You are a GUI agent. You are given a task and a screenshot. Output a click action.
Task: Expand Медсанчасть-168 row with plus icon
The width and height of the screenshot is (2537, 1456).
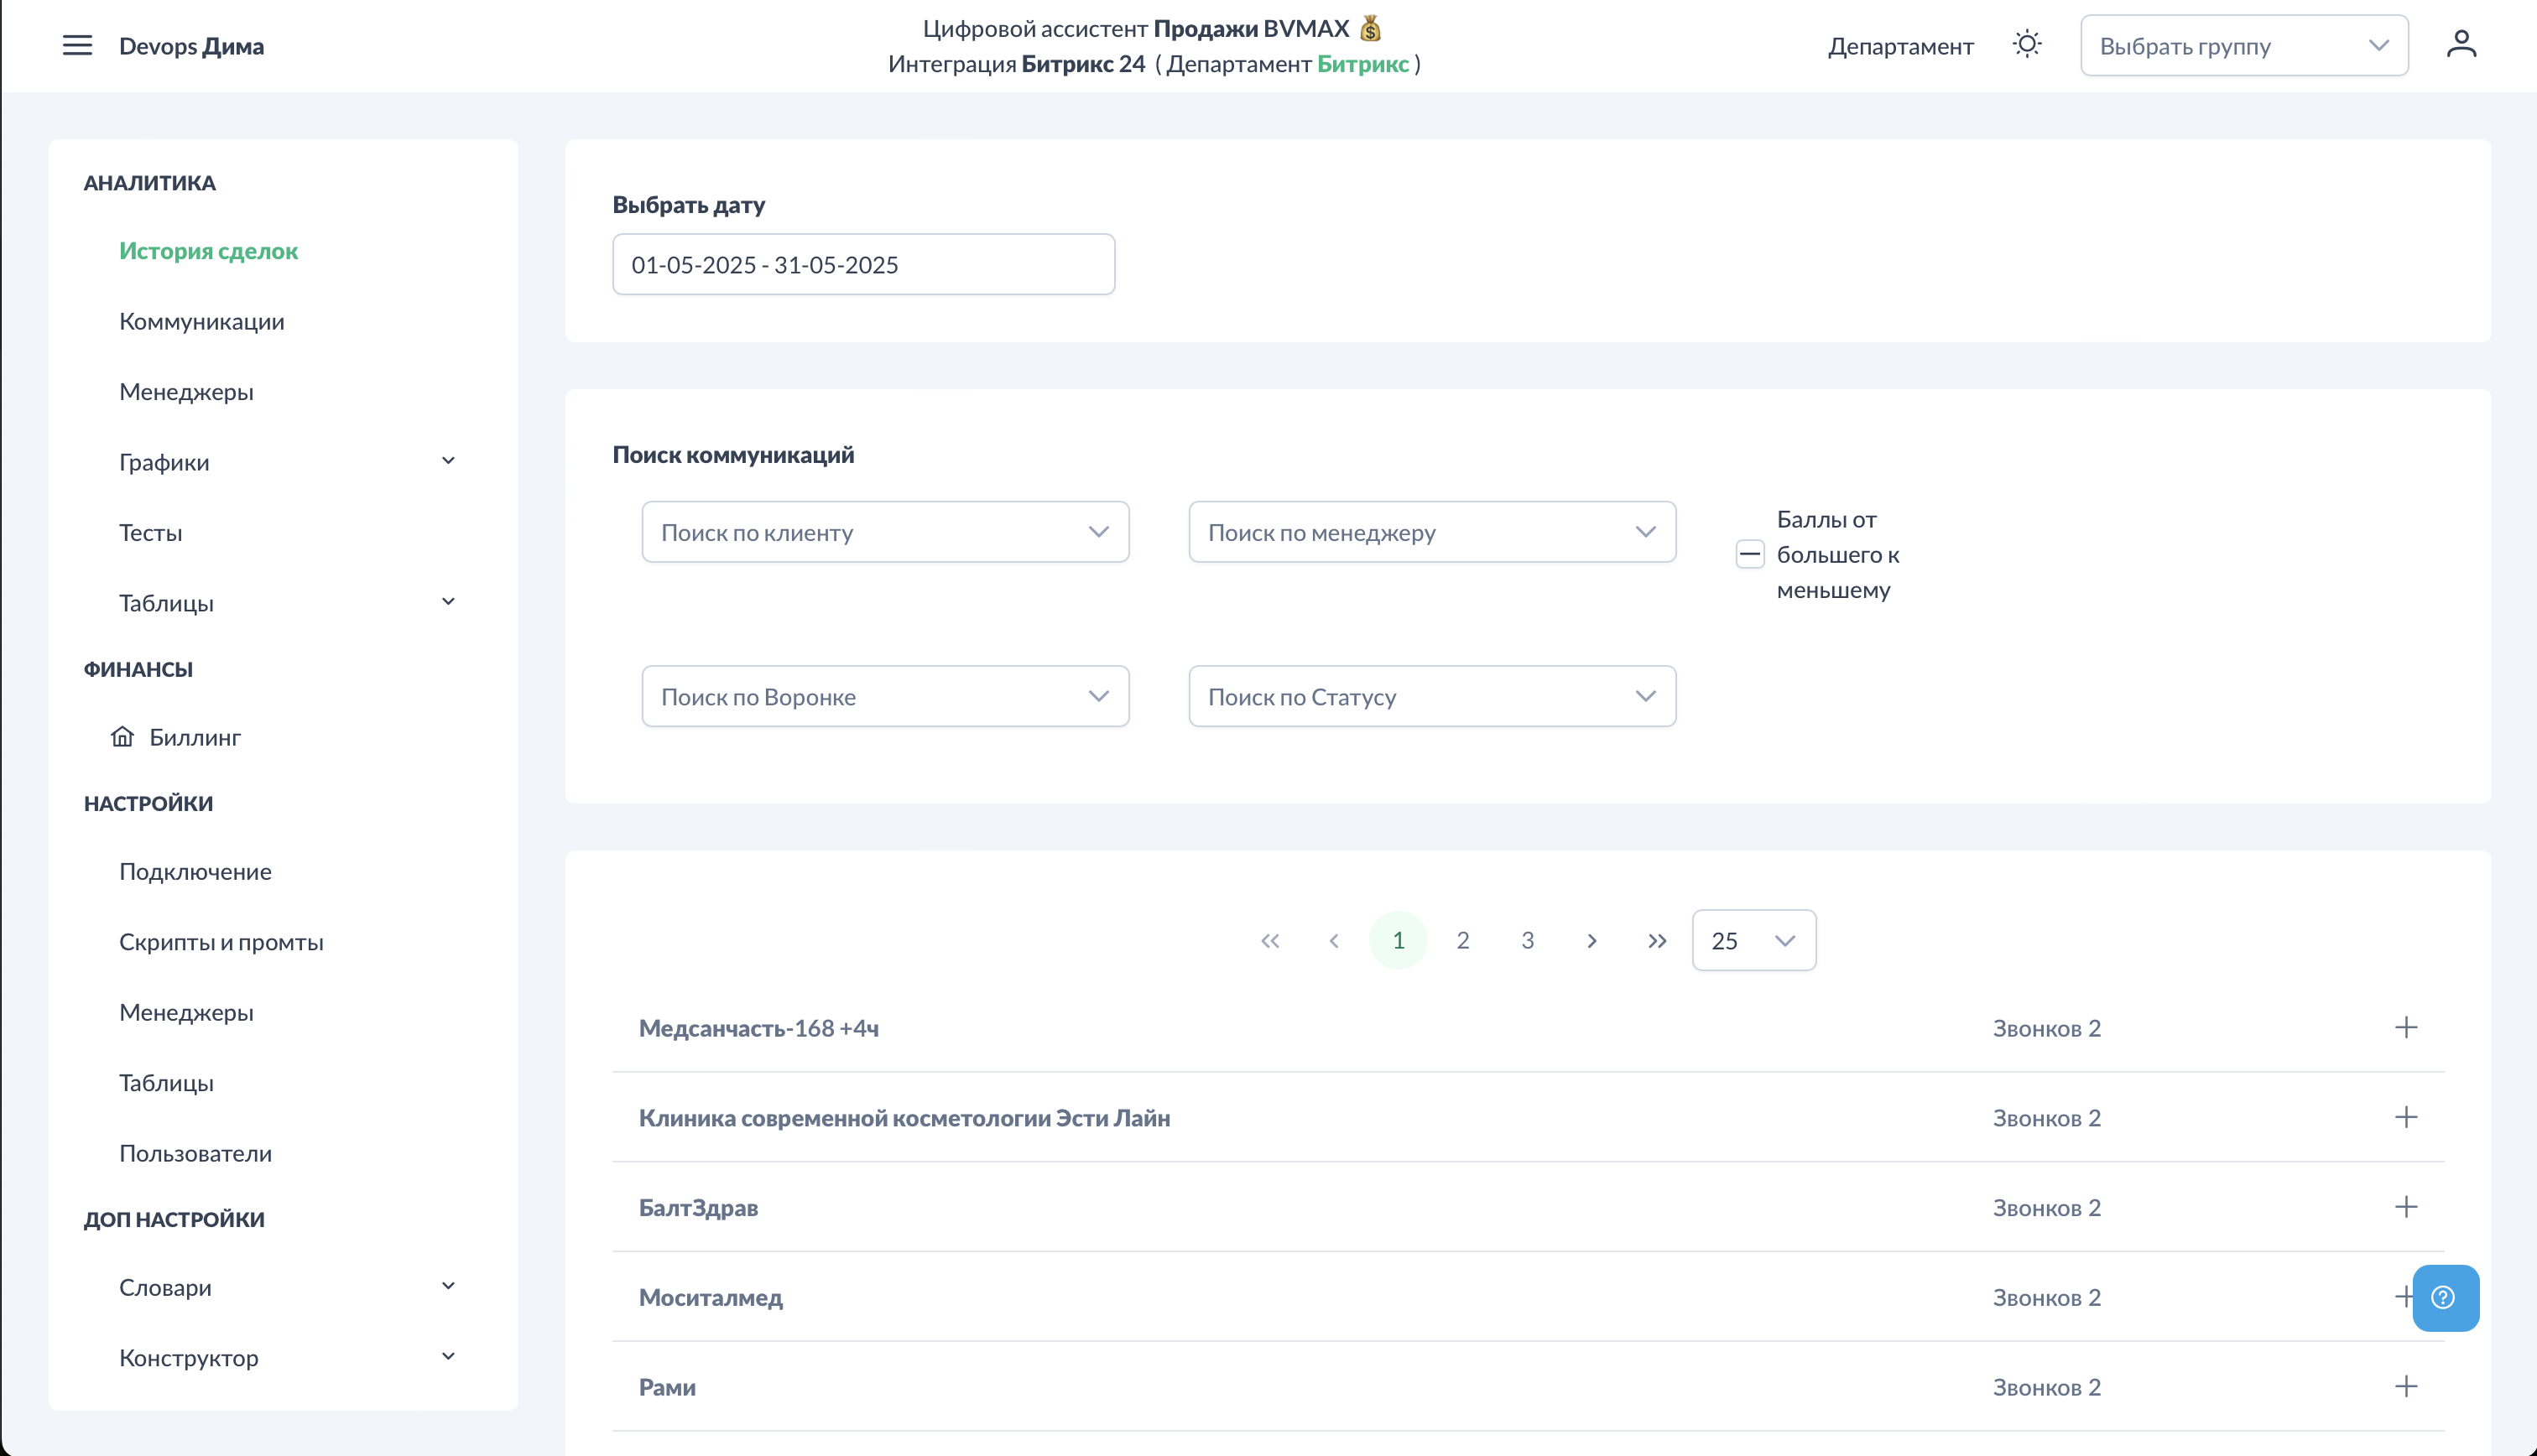(x=2406, y=1028)
